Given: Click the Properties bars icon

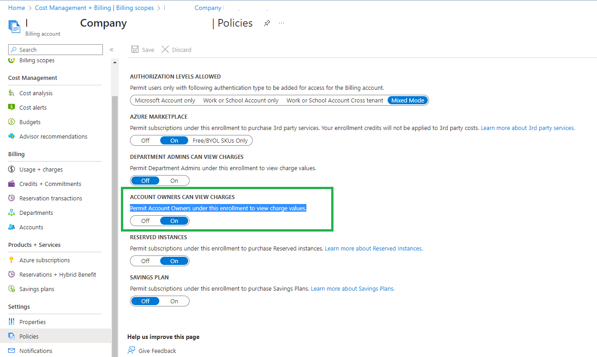Looking at the screenshot, I should pyautogui.click(x=12, y=322).
